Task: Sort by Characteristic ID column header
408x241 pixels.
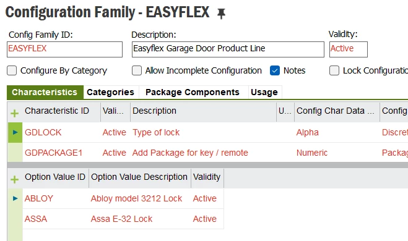Action: [57, 111]
